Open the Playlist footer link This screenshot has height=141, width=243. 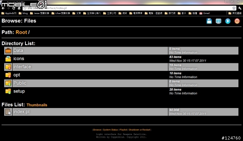tap(123, 130)
